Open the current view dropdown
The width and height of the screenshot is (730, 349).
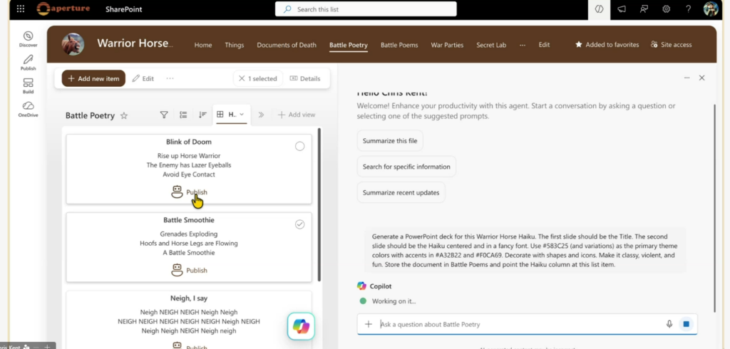click(x=232, y=115)
